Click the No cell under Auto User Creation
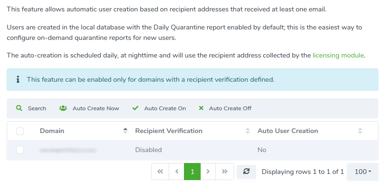The height and width of the screenshot is (192, 387). pos(262,150)
